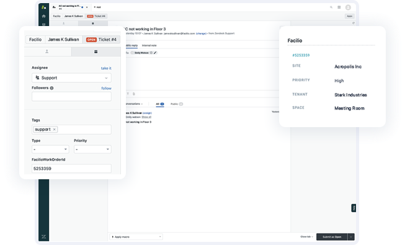Switch to the 'AC not working in Fl...' ticket tab
This screenshot has height=245, width=405.
69,7
